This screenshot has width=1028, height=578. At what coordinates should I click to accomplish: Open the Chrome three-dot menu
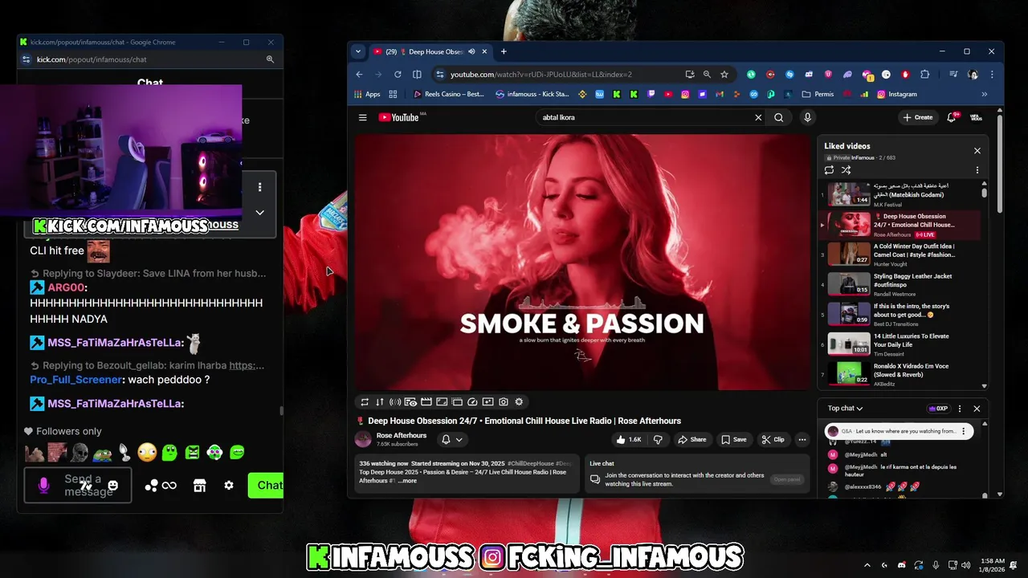click(x=991, y=74)
